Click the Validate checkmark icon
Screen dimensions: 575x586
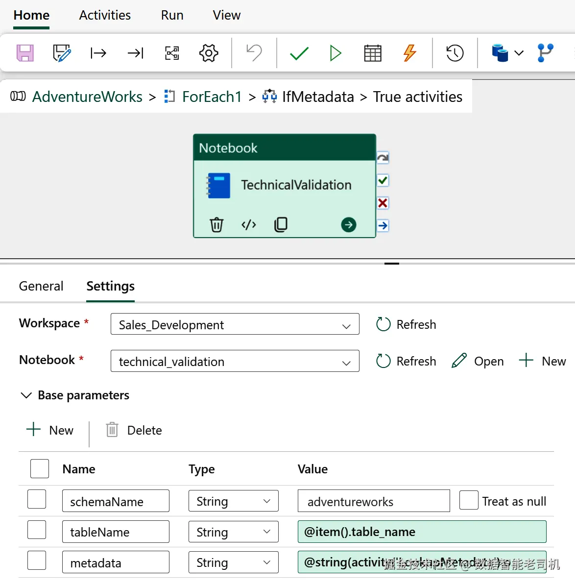click(299, 53)
